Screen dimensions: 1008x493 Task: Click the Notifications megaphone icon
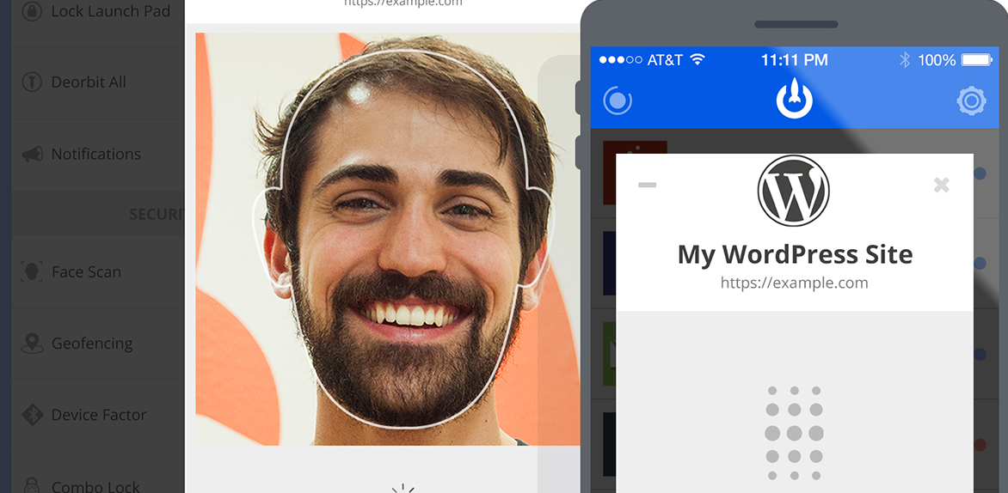tap(32, 154)
